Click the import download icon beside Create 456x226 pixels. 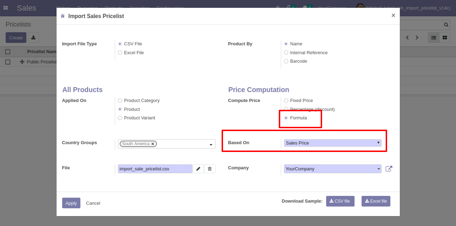point(33,38)
